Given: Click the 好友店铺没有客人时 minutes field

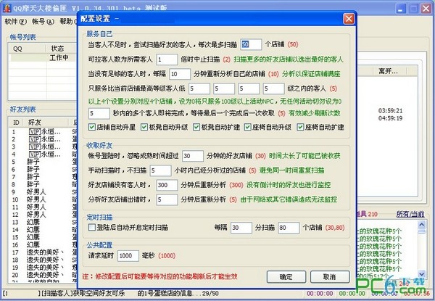Looking at the screenshot, I should [167, 185].
